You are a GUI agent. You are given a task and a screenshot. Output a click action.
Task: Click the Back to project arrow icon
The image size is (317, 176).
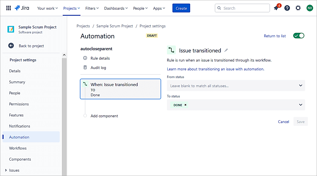coord(11,46)
